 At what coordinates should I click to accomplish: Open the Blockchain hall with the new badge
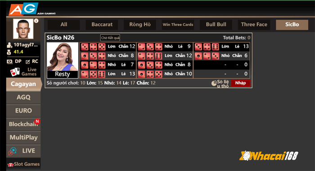[23, 124]
